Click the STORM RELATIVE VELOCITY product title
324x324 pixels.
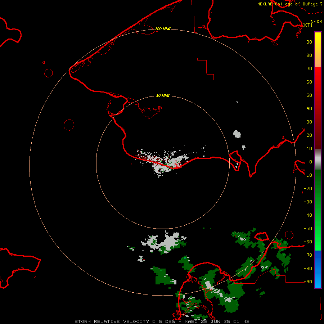pyautogui.click(x=112, y=321)
